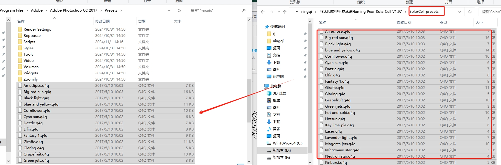Open the Tools folder in Presets window
The image size is (501, 165).
[x=28, y=54]
